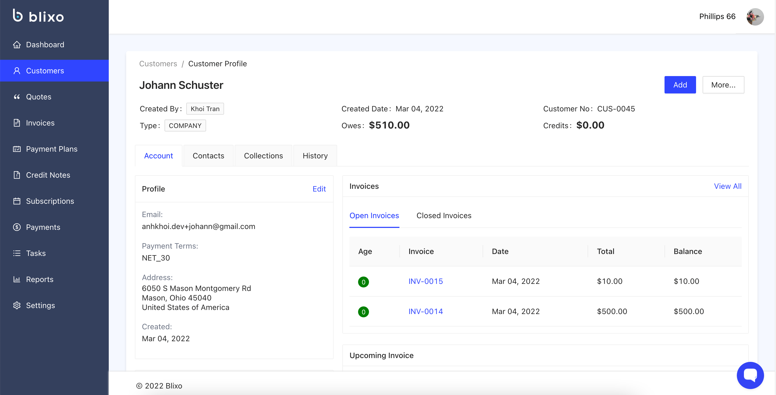
Task: Click the Reports bar-chart icon
Action: click(17, 279)
